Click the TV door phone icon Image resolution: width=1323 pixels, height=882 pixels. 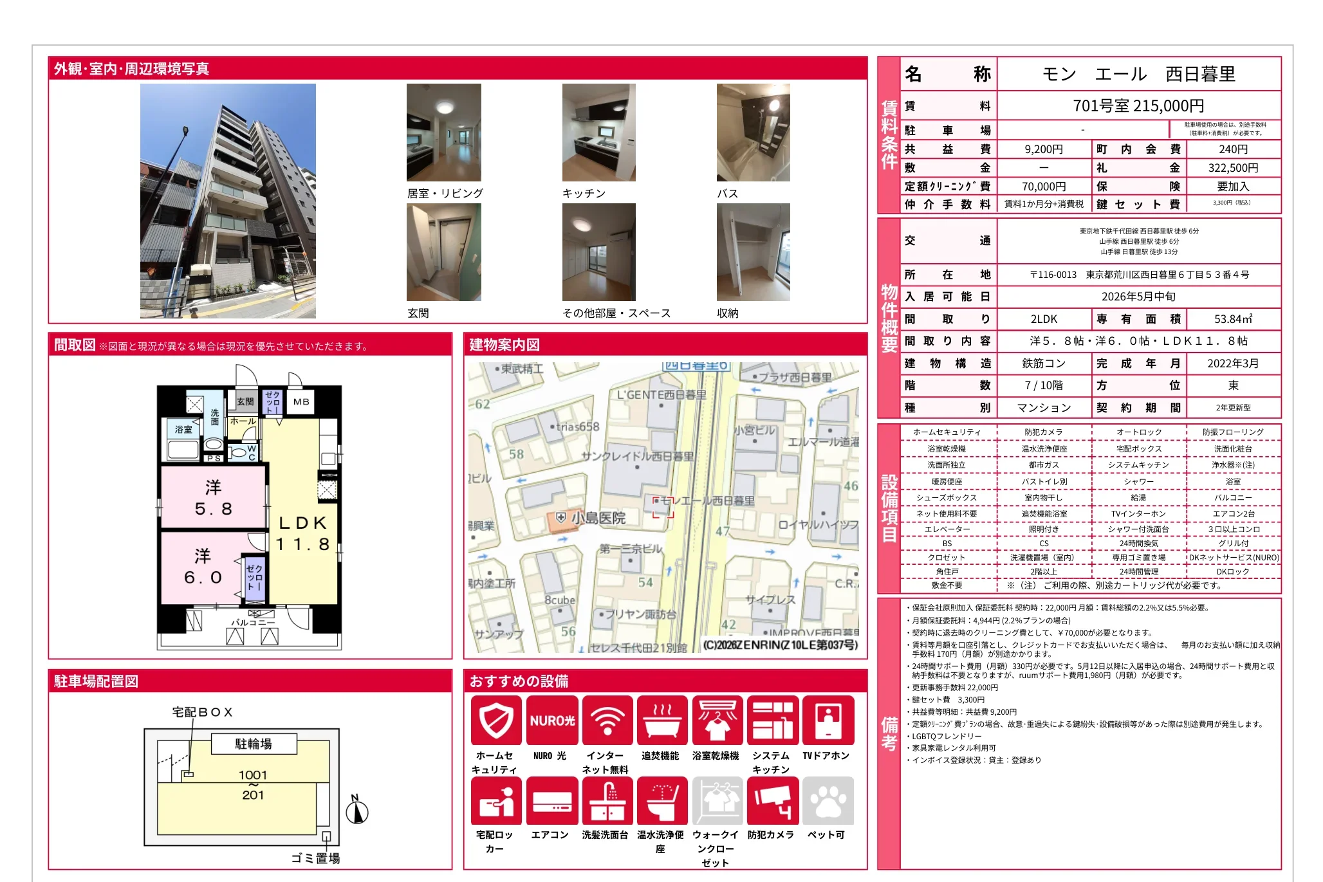[x=828, y=720]
